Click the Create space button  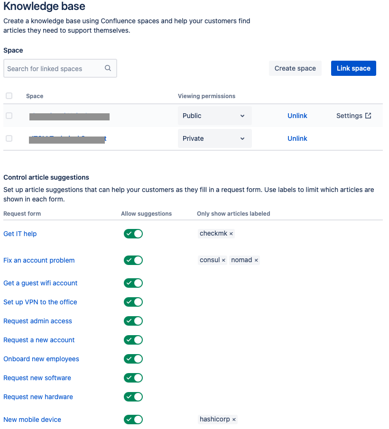295,68
